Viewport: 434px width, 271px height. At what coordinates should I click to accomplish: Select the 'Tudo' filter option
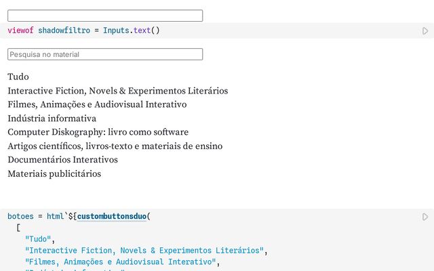point(18,77)
